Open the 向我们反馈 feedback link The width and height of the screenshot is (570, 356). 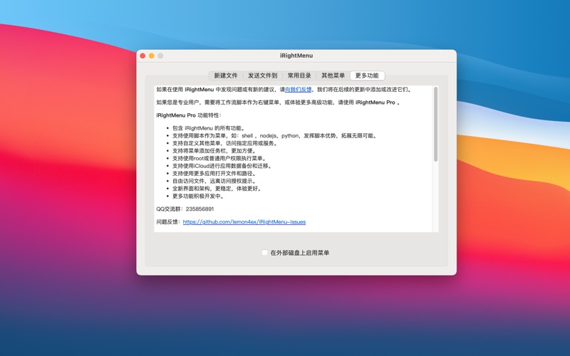pos(298,90)
